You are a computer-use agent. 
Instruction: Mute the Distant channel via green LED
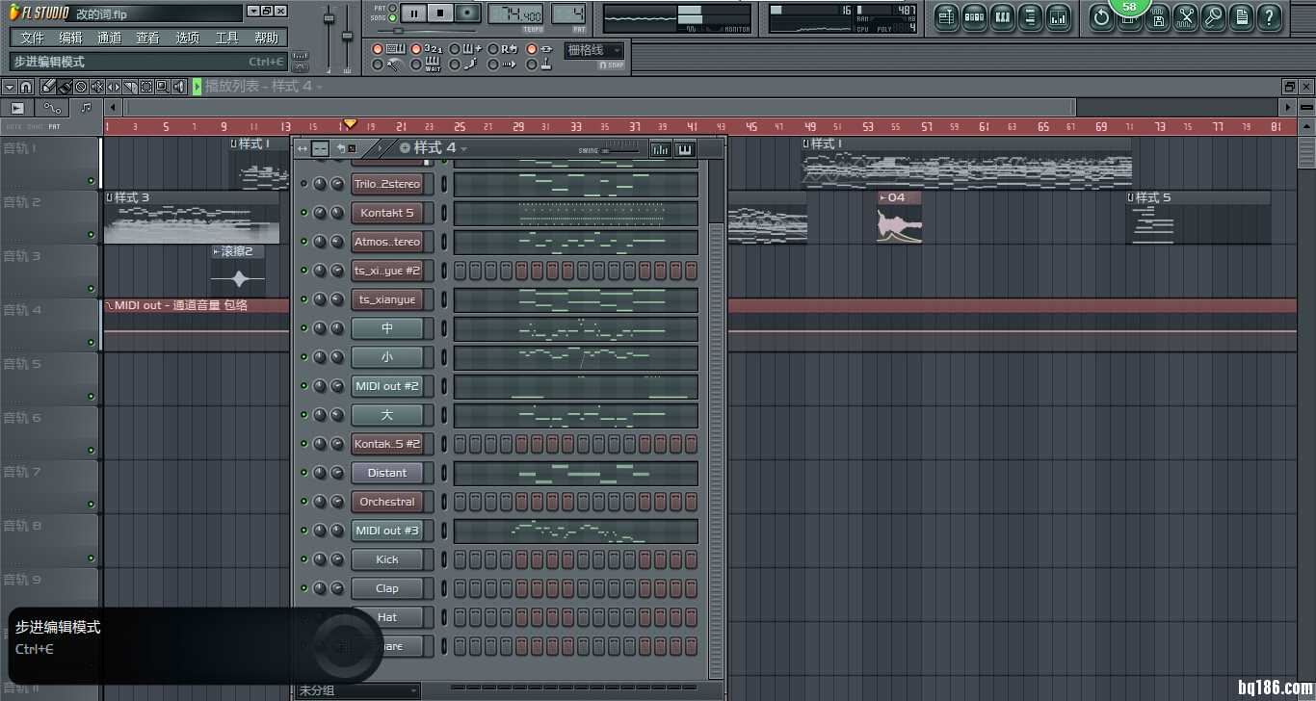[x=304, y=473]
